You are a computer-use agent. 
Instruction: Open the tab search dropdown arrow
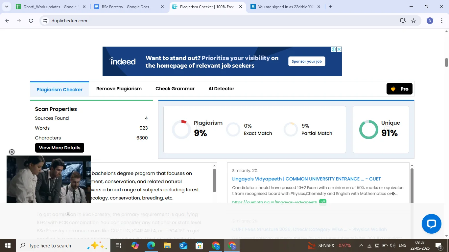[x=6, y=7]
